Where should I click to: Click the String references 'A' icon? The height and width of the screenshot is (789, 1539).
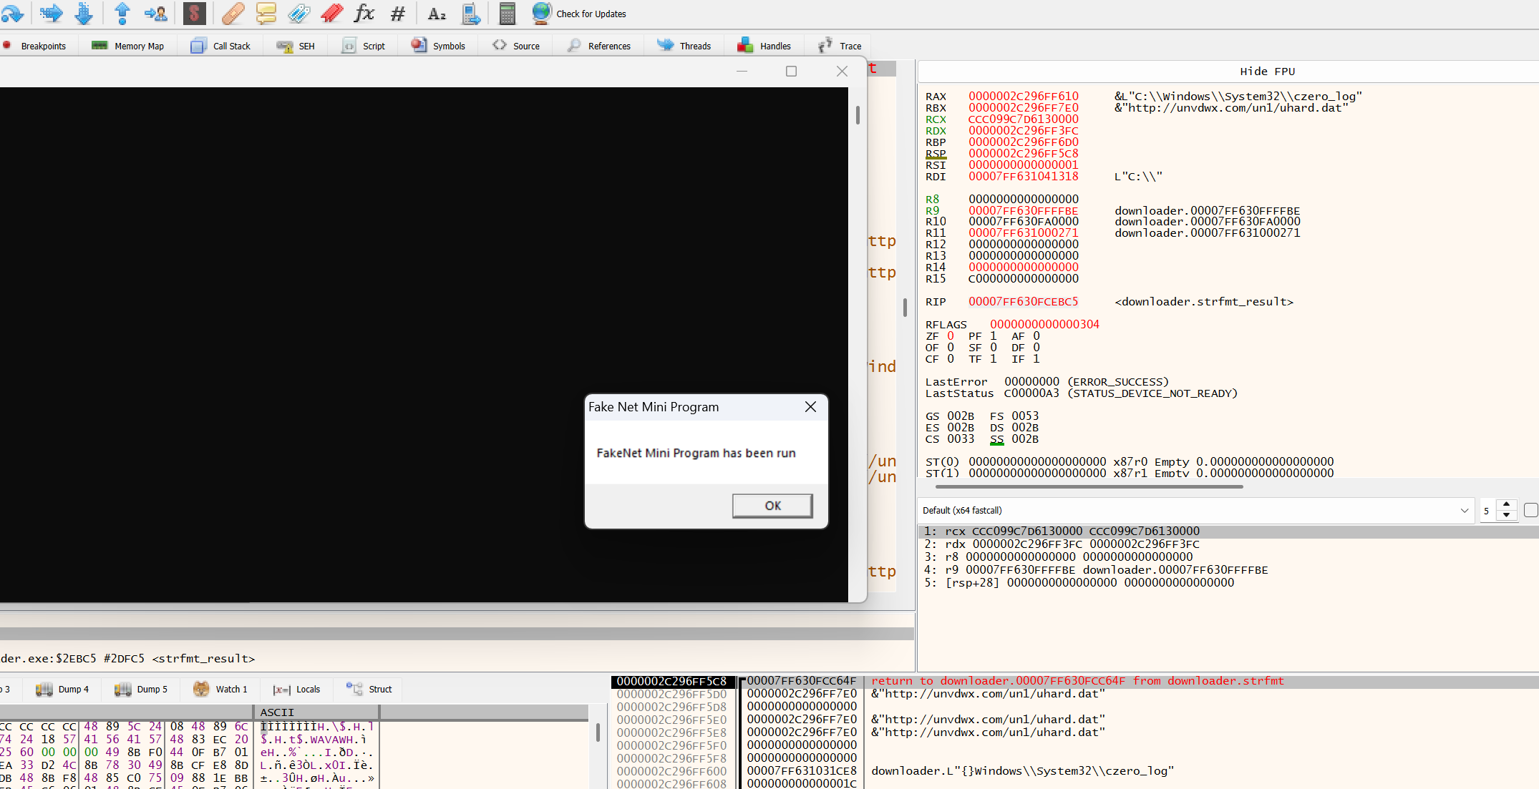coord(437,13)
